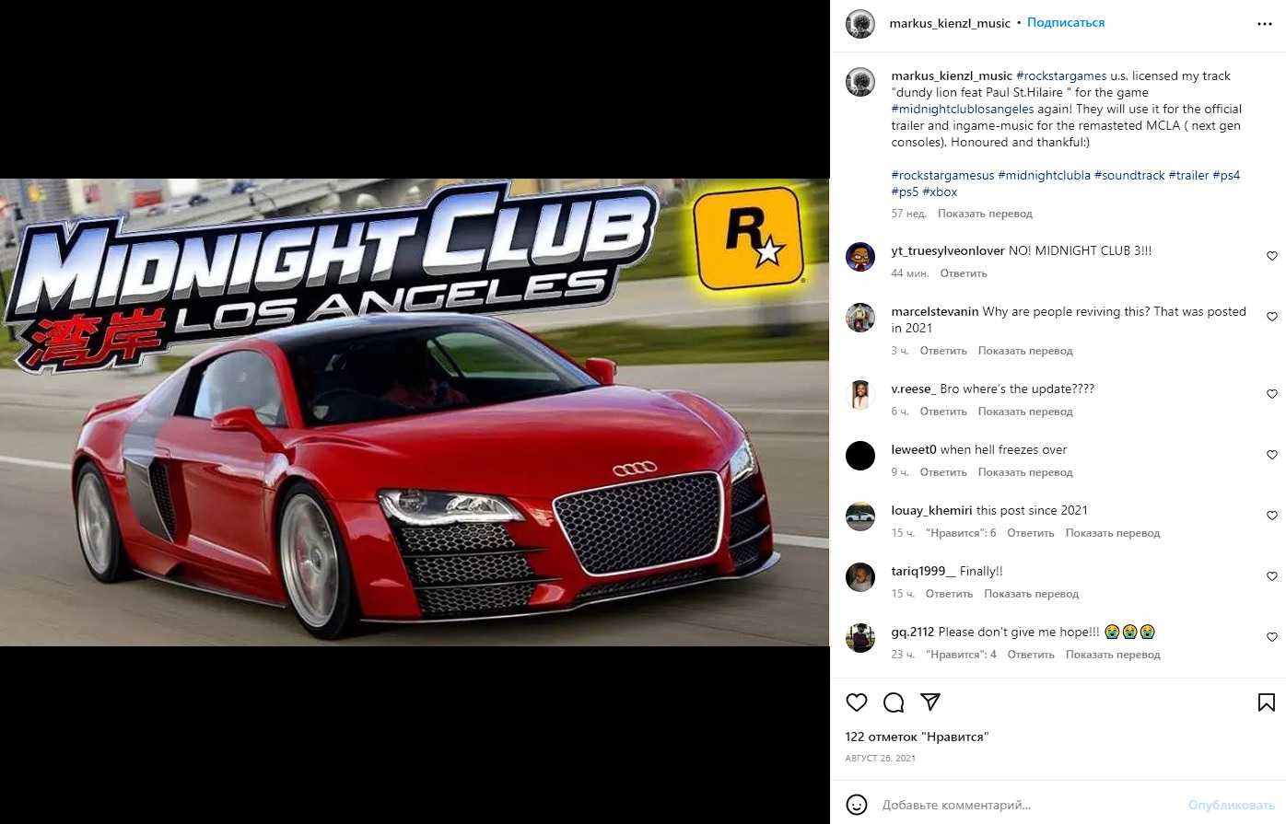Open markus_kienzl_music header avatar
The width and height of the screenshot is (1286, 824).
[x=860, y=24]
